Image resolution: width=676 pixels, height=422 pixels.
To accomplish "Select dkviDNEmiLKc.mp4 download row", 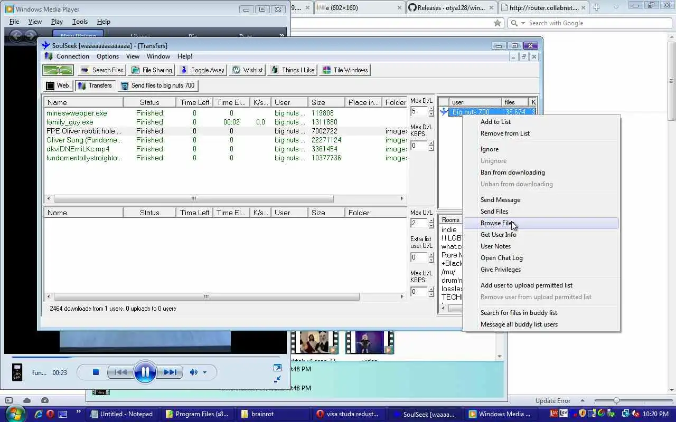I will (225, 149).
